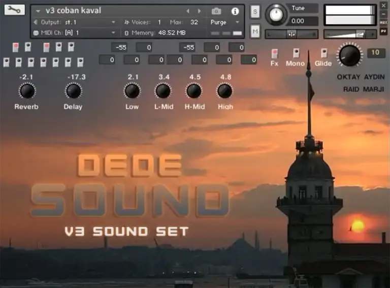Open the Output st. 1 dropdown
The width and height of the screenshot is (390, 288).
(113, 22)
